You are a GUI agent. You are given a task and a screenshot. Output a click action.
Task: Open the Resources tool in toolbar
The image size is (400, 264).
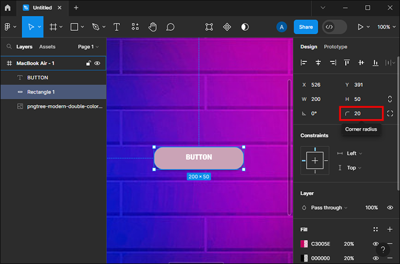coord(135,27)
